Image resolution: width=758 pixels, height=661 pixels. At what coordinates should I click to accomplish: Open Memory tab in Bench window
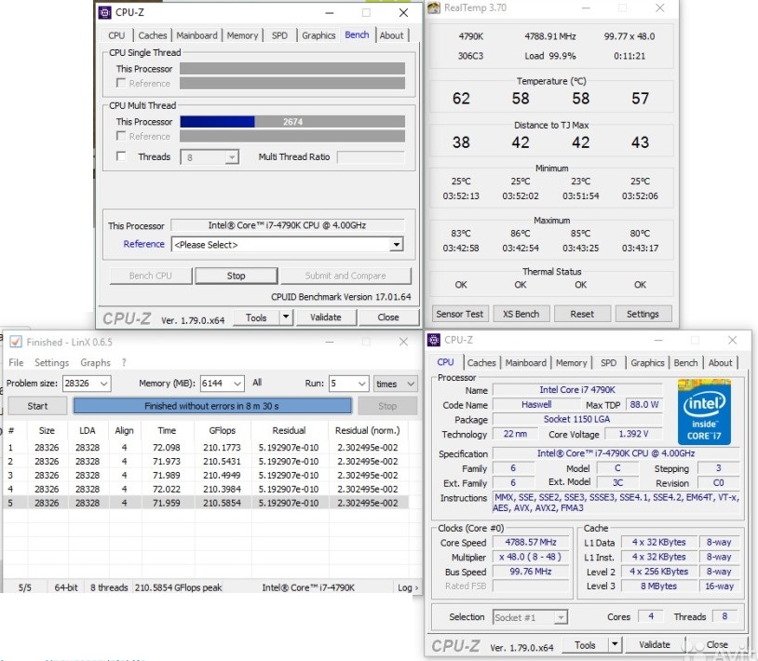(242, 35)
